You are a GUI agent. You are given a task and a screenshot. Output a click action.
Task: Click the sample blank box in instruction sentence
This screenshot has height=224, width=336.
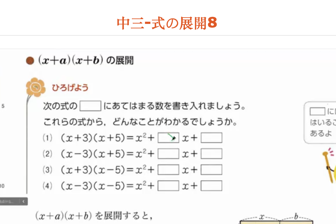tap(90, 106)
